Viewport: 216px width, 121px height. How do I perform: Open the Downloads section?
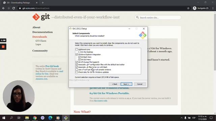click(x=40, y=37)
